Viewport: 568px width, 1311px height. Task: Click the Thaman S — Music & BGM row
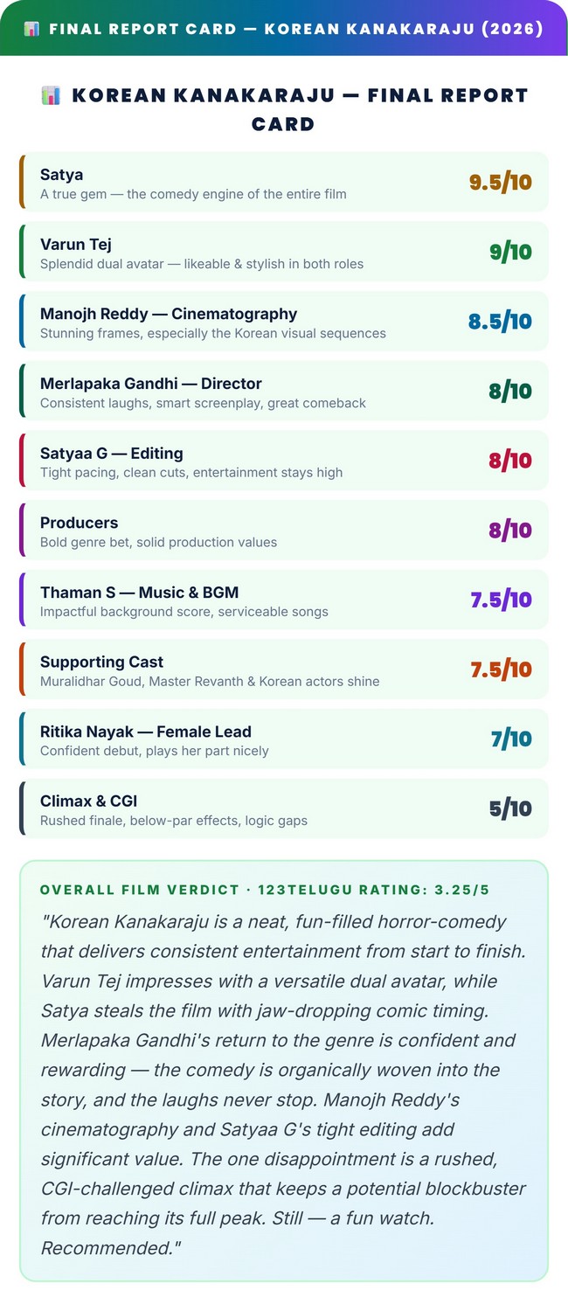tap(284, 600)
